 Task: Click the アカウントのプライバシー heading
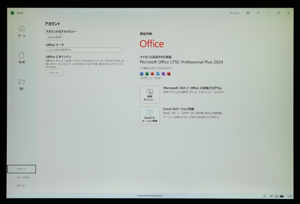[x=61, y=32]
